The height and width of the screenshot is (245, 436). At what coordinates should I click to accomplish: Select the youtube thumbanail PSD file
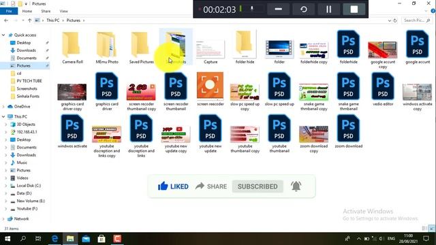(279, 129)
